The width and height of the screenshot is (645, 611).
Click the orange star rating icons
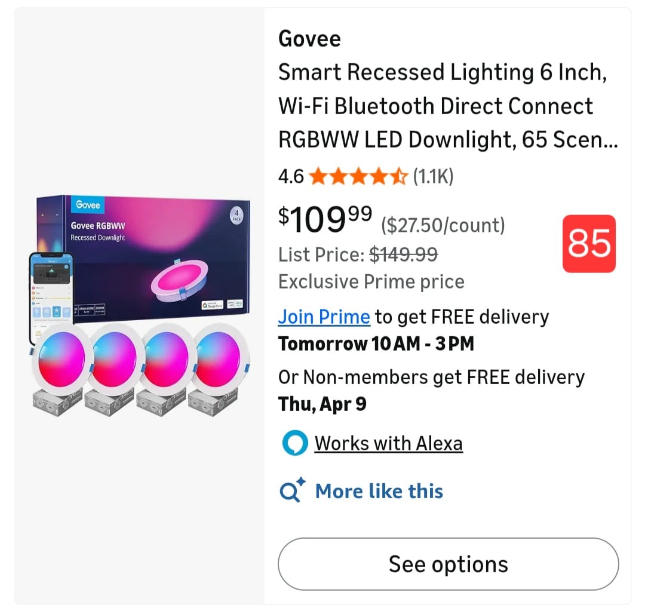[x=358, y=176]
